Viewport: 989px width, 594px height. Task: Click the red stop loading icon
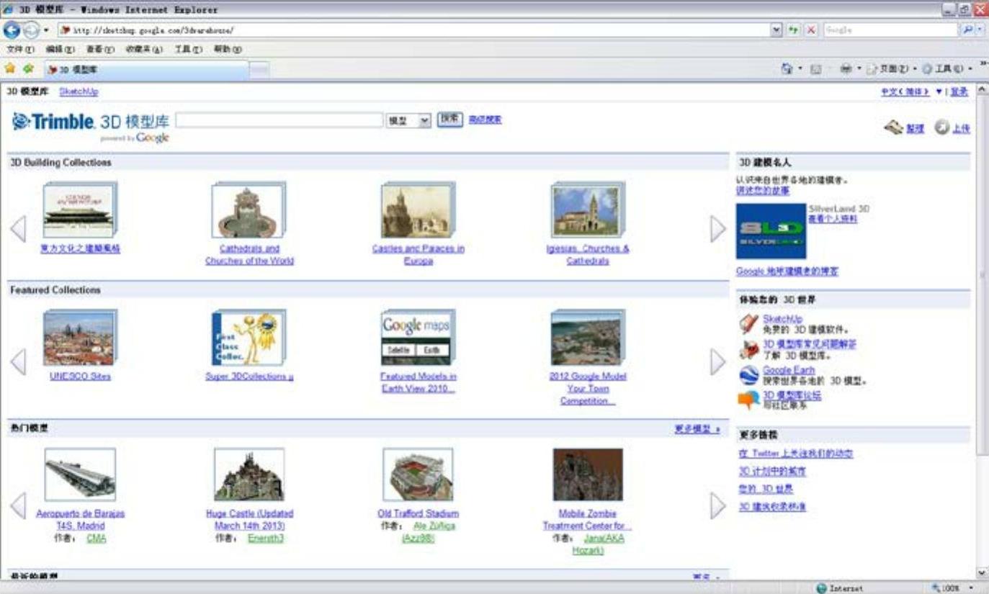pos(810,30)
